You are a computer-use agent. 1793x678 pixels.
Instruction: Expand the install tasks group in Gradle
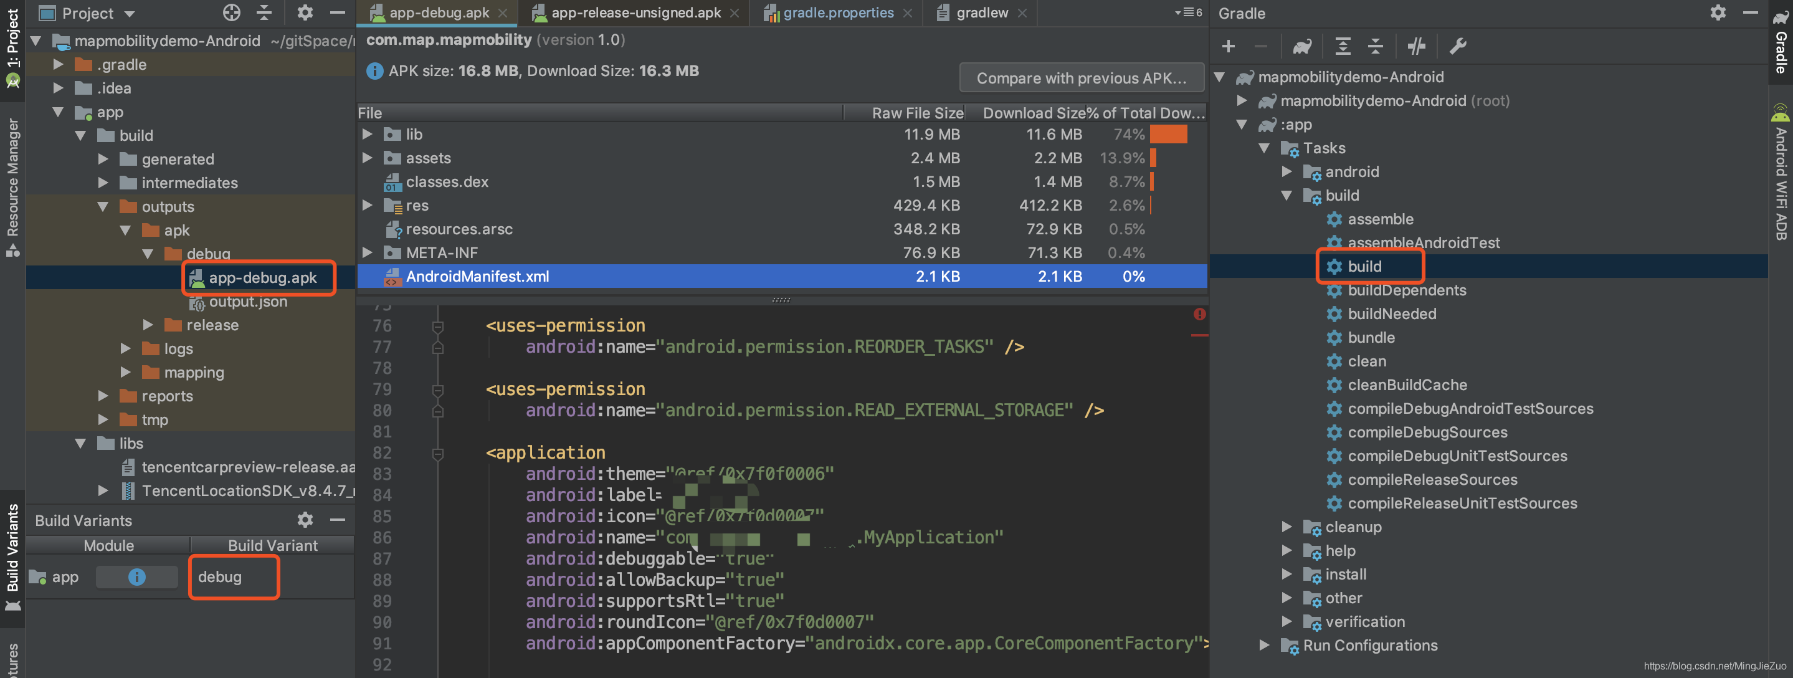pos(1286,575)
